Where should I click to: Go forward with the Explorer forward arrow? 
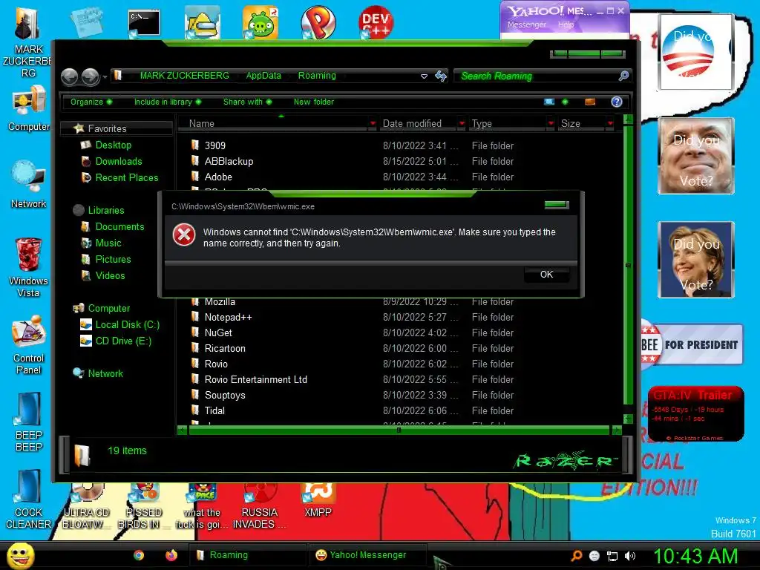click(x=90, y=76)
